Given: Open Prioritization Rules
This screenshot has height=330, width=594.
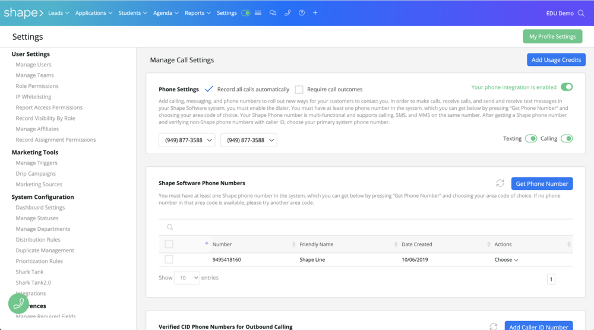Looking at the screenshot, I should [x=39, y=261].
